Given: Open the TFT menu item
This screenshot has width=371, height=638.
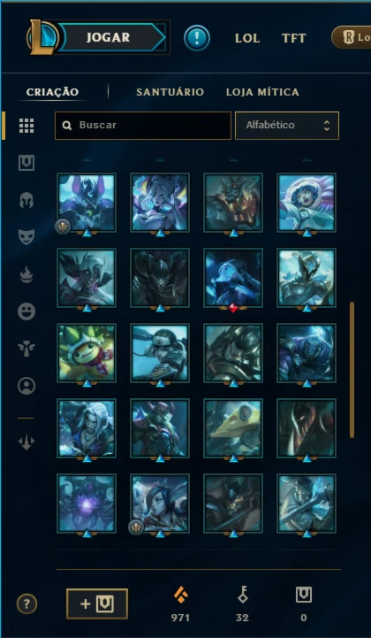Looking at the screenshot, I should click(x=294, y=38).
